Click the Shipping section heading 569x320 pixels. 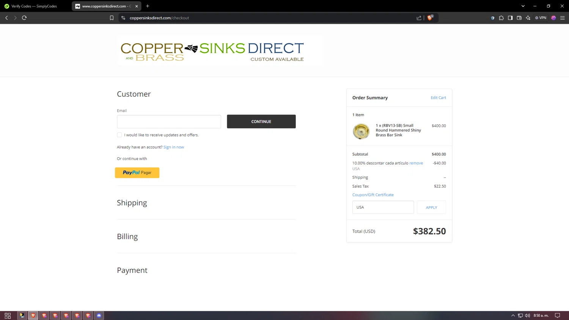pyautogui.click(x=132, y=203)
